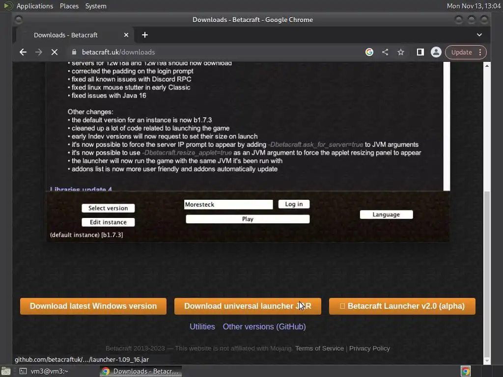The width and height of the screenshot is (503, 377).
Task: Click the Edit instance button
Action: tap(108, 222)
